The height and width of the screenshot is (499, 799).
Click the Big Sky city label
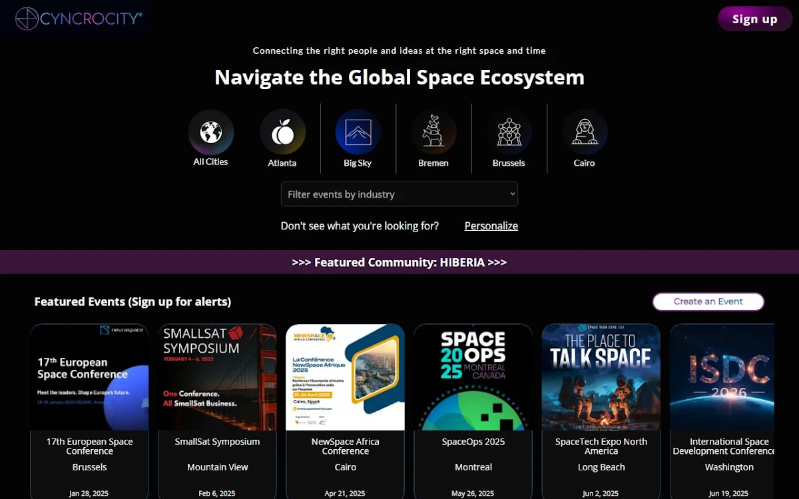tap(358, 163)
